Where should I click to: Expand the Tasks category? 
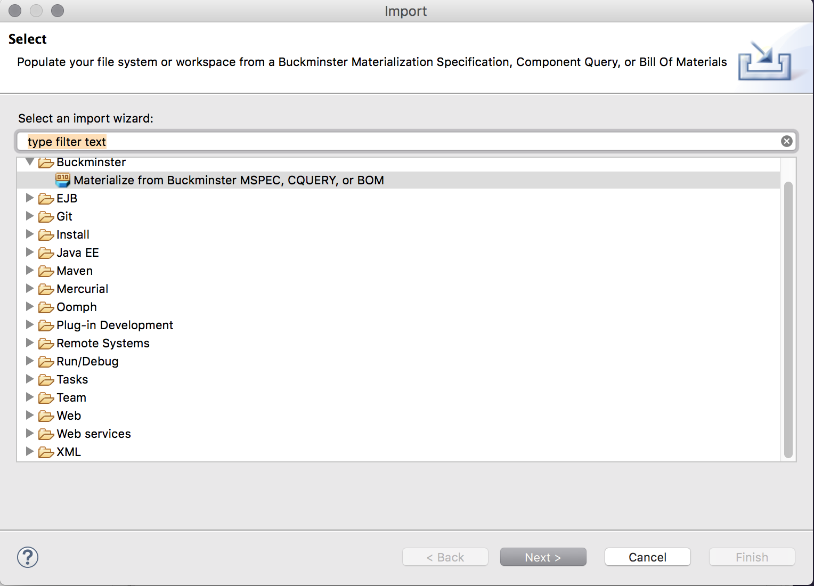pos(30,379)
